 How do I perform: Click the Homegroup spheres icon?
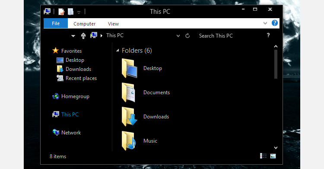[x=56, y=96]
